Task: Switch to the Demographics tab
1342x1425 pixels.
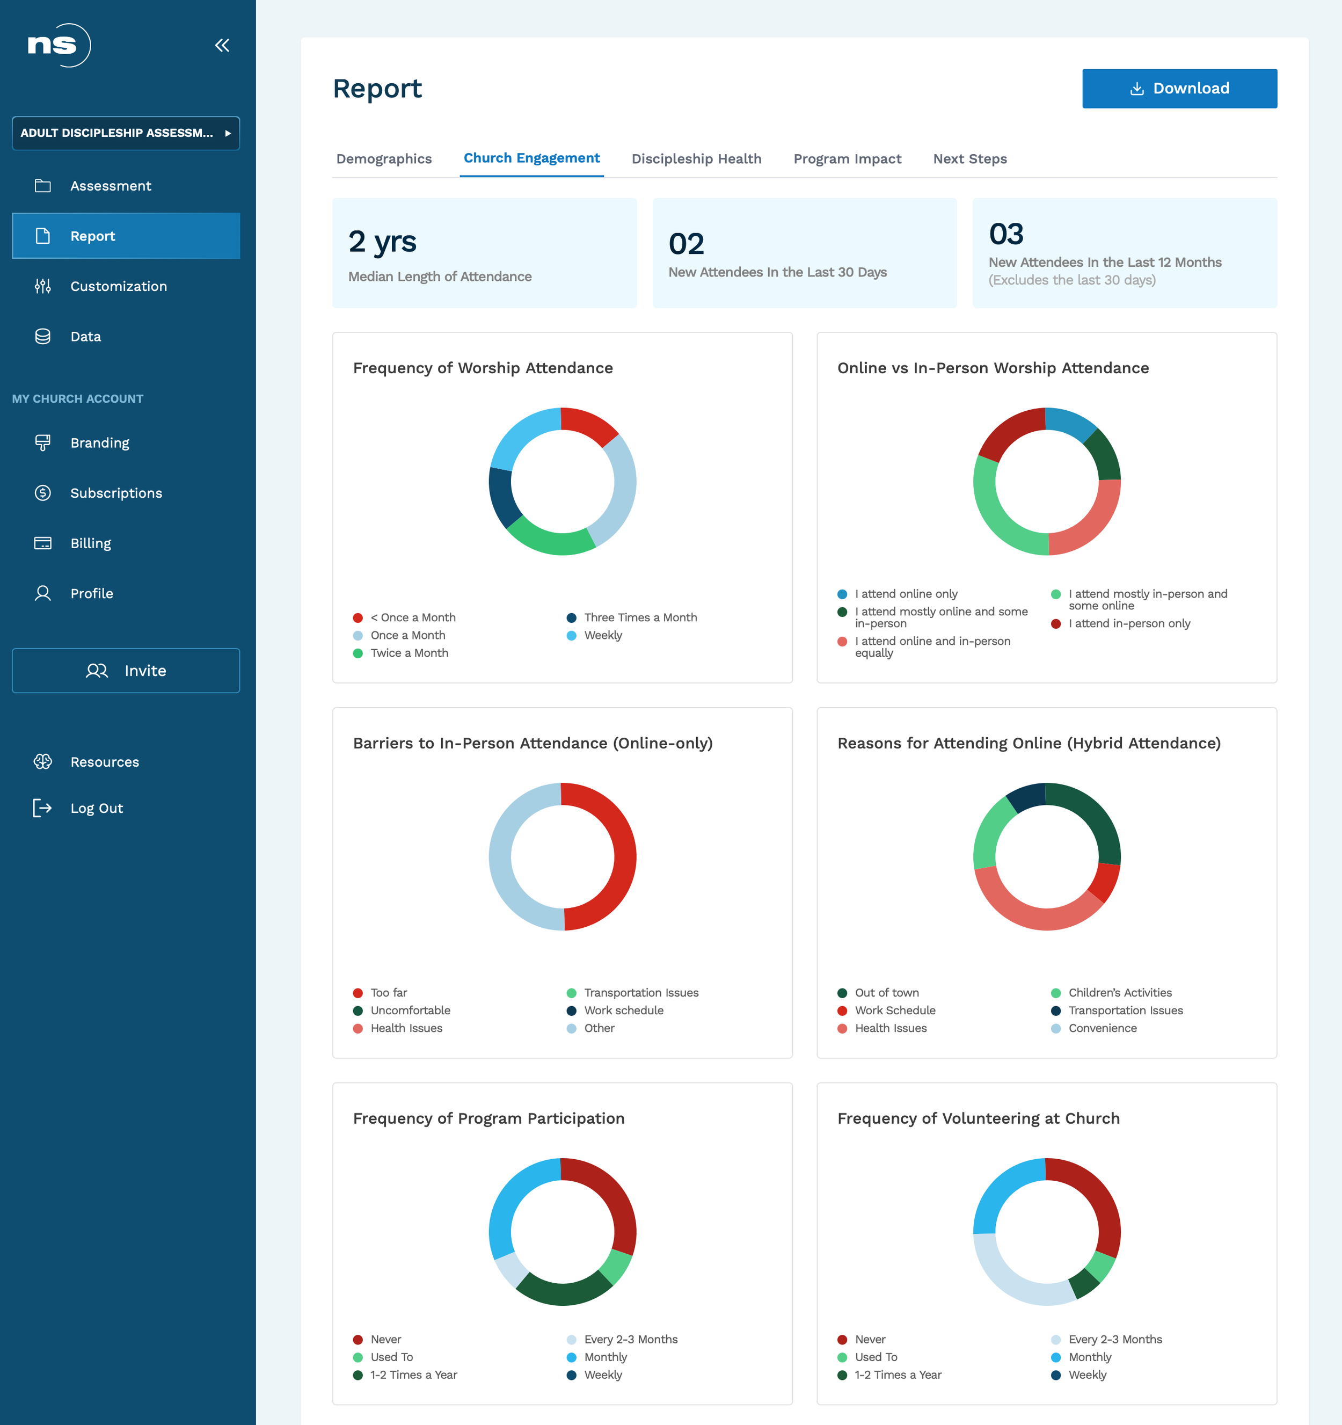Action: pos(384,158)
